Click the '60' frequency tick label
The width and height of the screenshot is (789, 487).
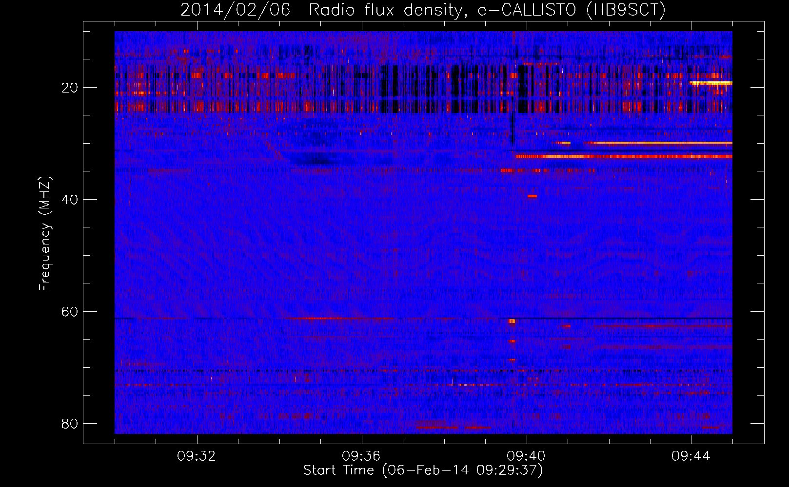click(x=70, y=312)
